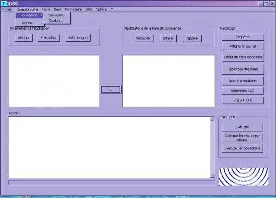
Task: Select Lecture in the Questionnaire menu
Action: click(x=26, y=23)
